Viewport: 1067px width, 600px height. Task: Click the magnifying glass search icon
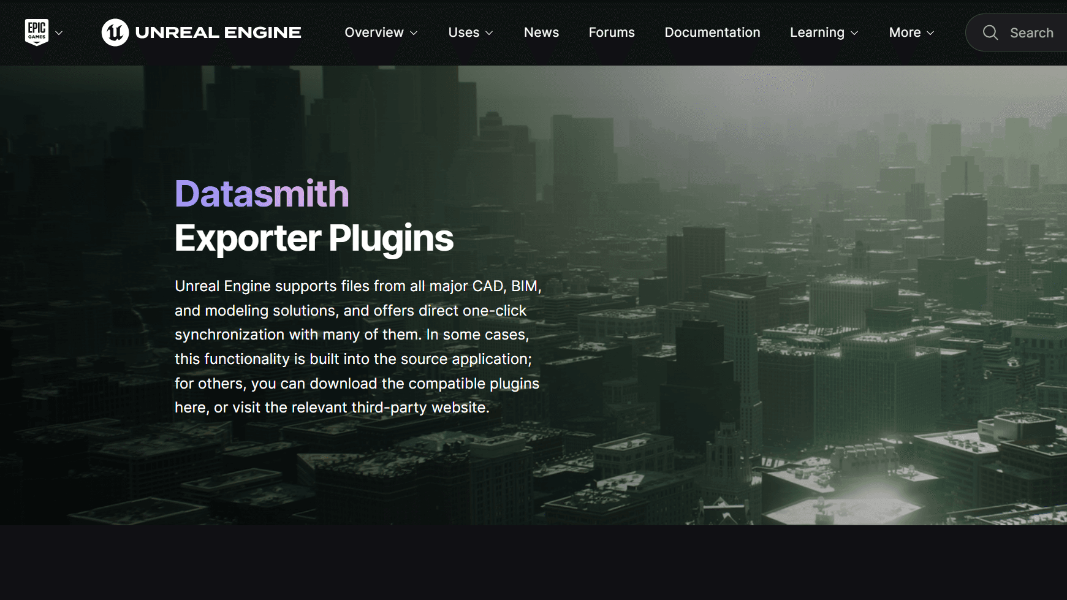pos(990,32)
